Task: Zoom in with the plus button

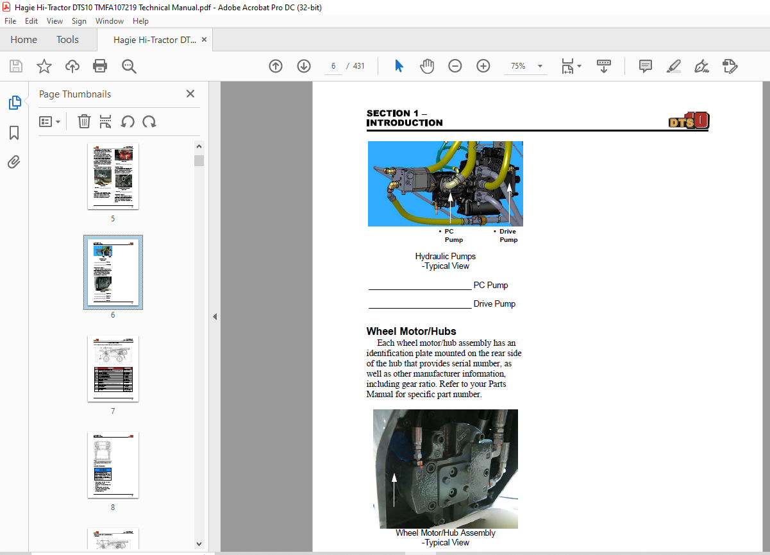Action: (483, 66)
